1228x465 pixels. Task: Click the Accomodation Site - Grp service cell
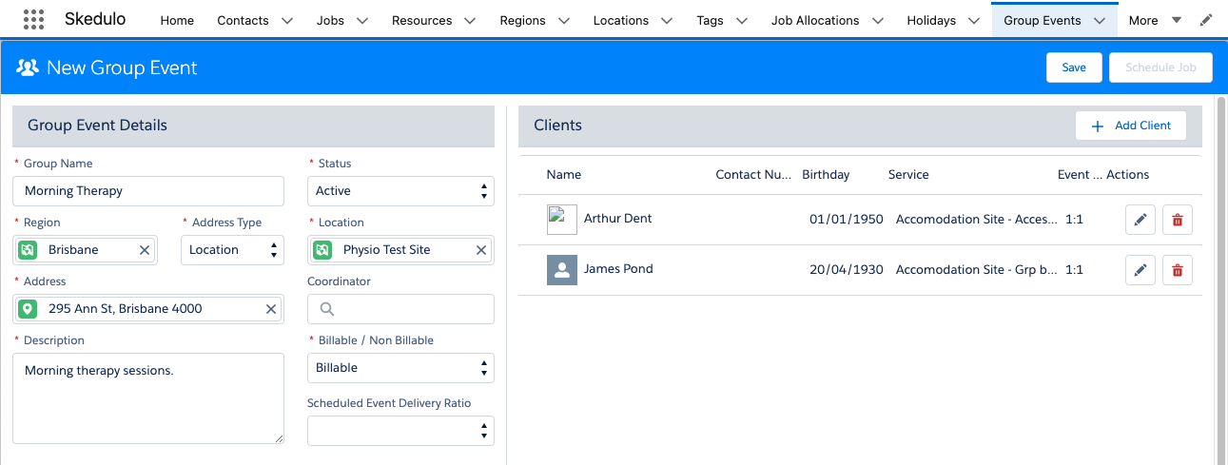click(x=977, y=270)
